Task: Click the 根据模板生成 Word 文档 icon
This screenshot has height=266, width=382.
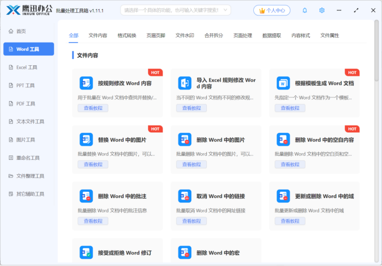Action: point(283,83)
